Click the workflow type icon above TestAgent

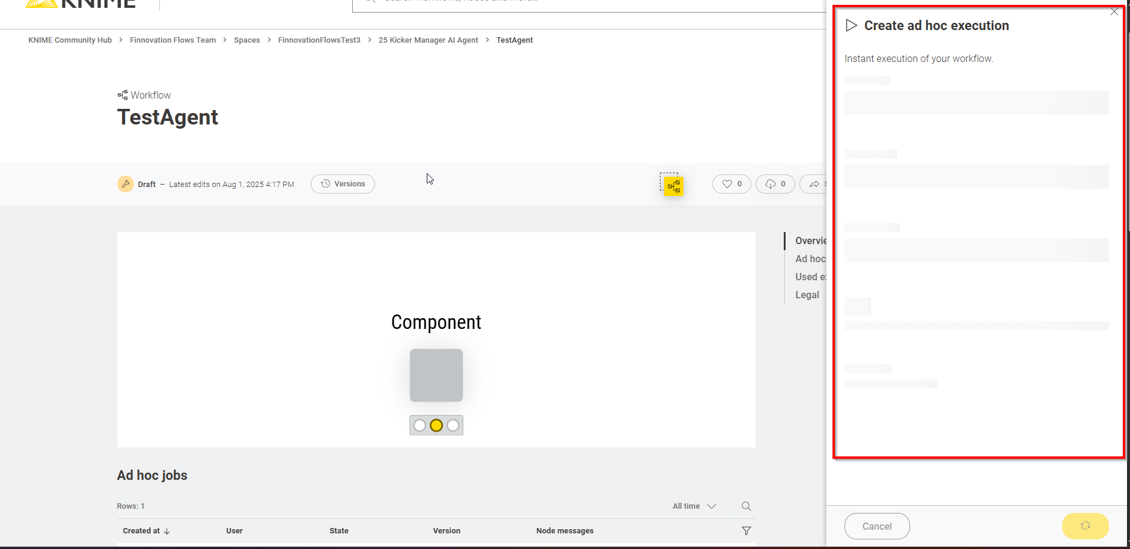click(x=123, y=95)
